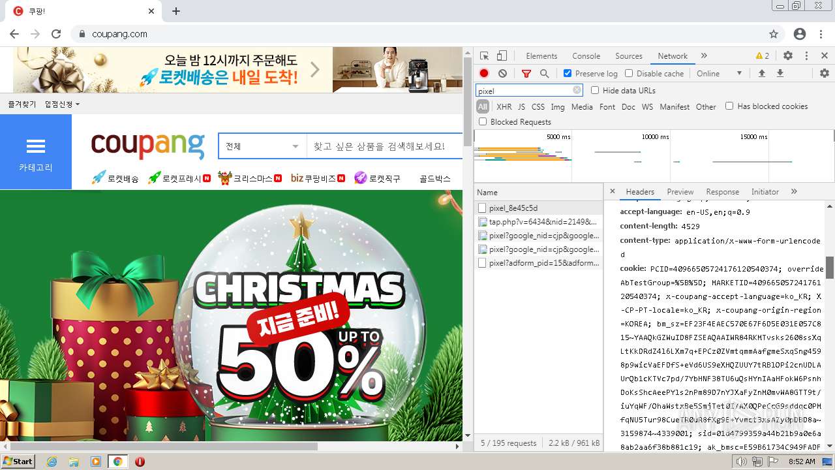Click the red record network log button
The width and height of the screenshot is (835, 470).
(x=484, y=74)
